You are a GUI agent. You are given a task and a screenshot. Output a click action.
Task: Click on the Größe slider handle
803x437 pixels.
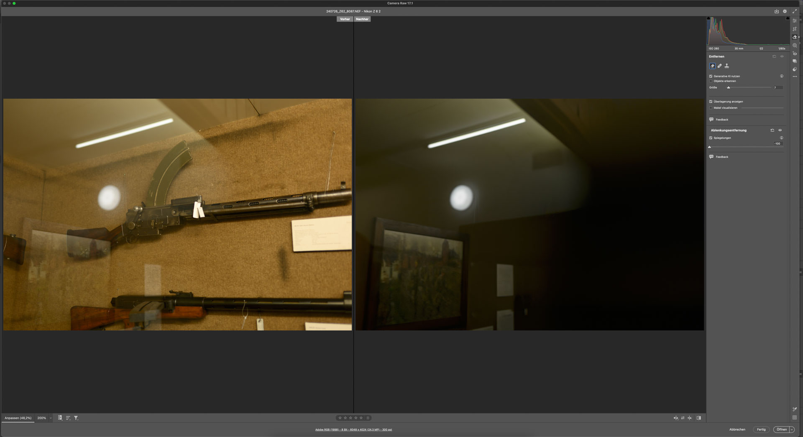click(x=729, y=87)
